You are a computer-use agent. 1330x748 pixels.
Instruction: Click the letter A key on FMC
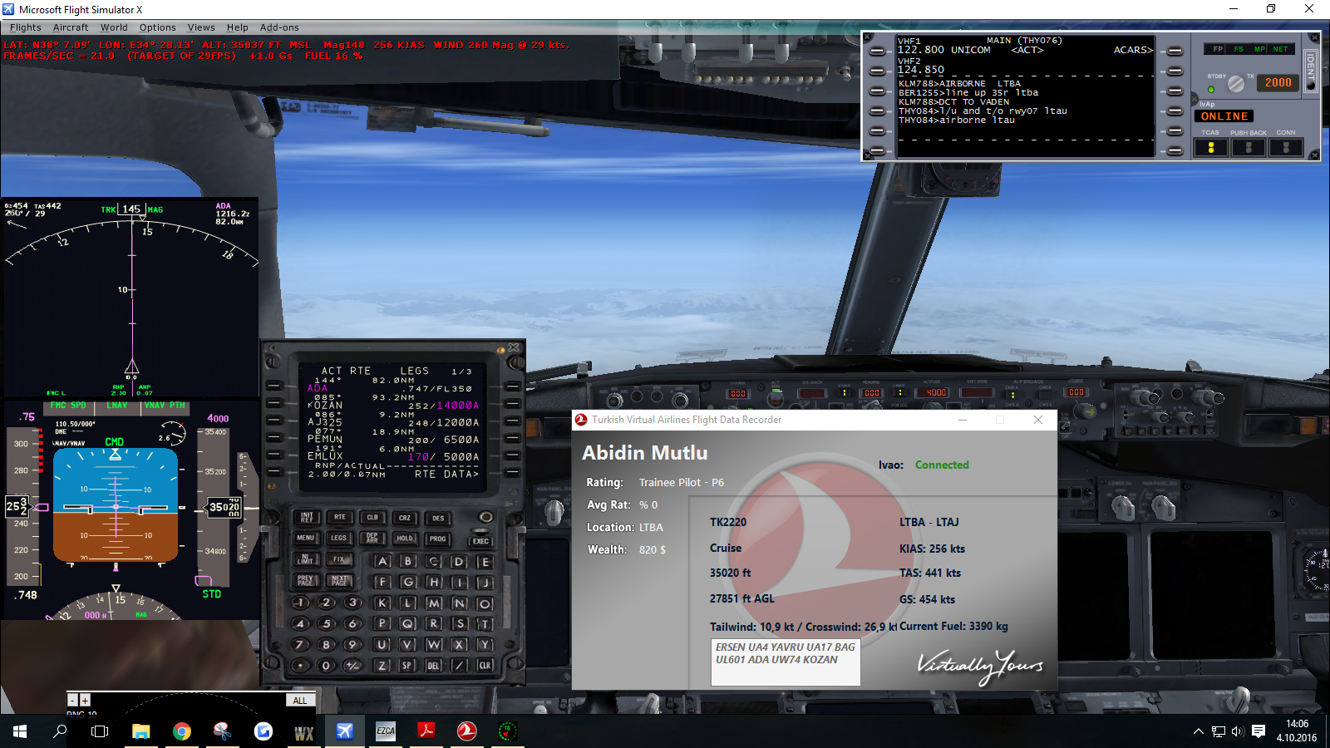(x=382, y=561)
